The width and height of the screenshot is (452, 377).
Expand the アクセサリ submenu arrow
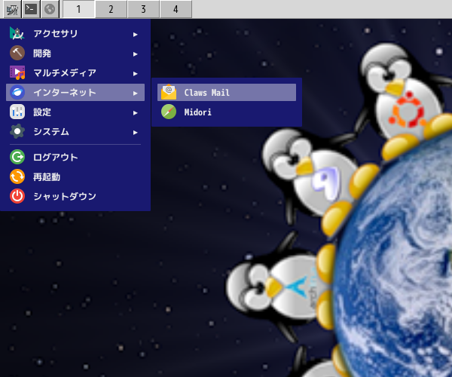(x=135, y=35)
